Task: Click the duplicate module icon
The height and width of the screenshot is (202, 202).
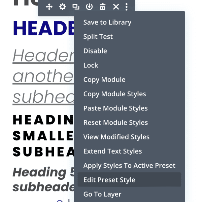Action: [76, 7]
